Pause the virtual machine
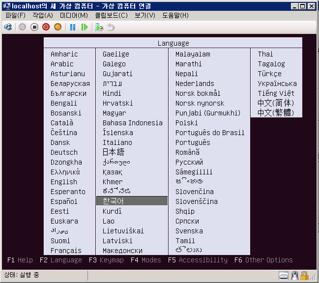319x283 pixels. tap(73, 27)
